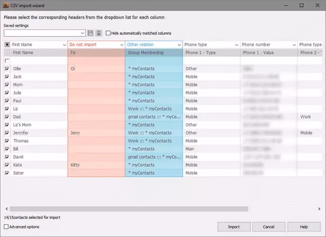Click the horizontal scrollbar thumb
Screen dimensions: 326x237
129,209
